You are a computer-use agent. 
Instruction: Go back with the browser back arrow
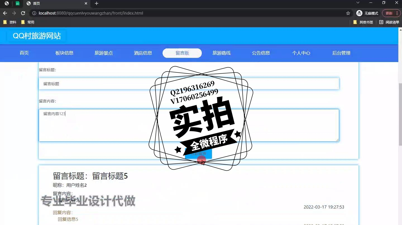pyautogui.click(x=5, y=13)
